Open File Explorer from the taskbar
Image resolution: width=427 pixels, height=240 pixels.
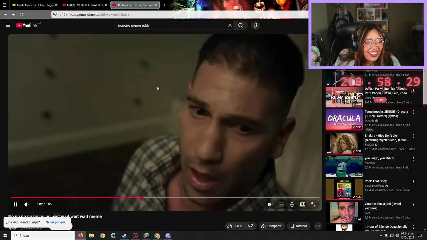click(91, 236)
